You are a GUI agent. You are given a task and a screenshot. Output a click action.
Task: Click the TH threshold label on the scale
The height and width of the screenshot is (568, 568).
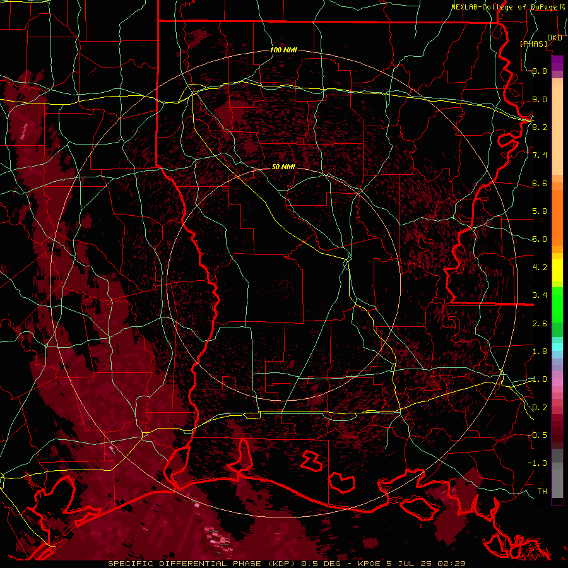coord(542,491)
